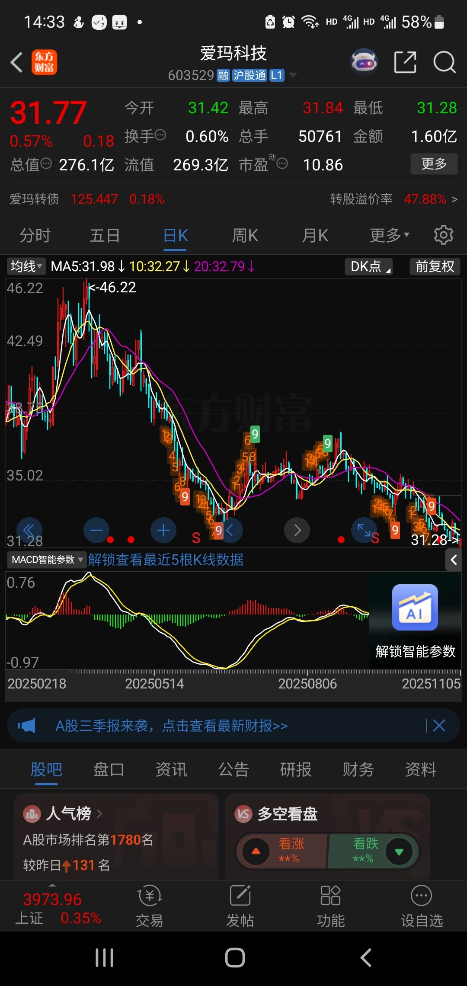467x986 pixels.
Task: Open the 东方财富 logo icon
Action: click(44, 62)
